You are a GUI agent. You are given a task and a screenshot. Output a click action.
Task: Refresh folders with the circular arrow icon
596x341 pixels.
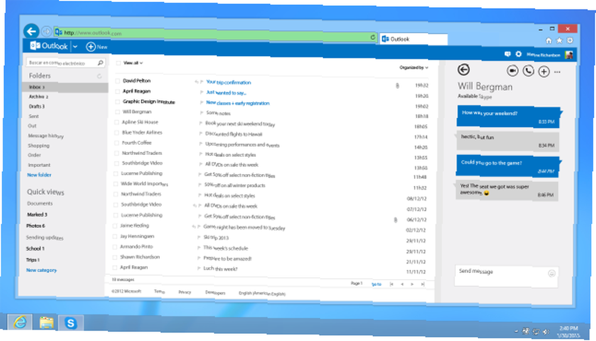click(99, 76)
